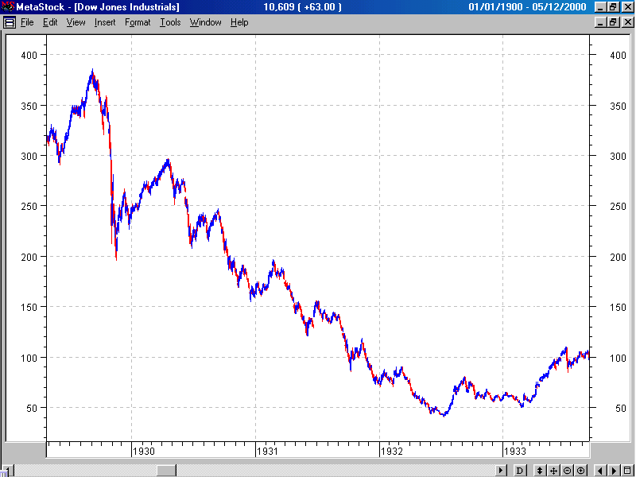Viewport: 636px width, 477px height.
Task: Click the 1929 price peak on chart
Action: pos(92,71)
